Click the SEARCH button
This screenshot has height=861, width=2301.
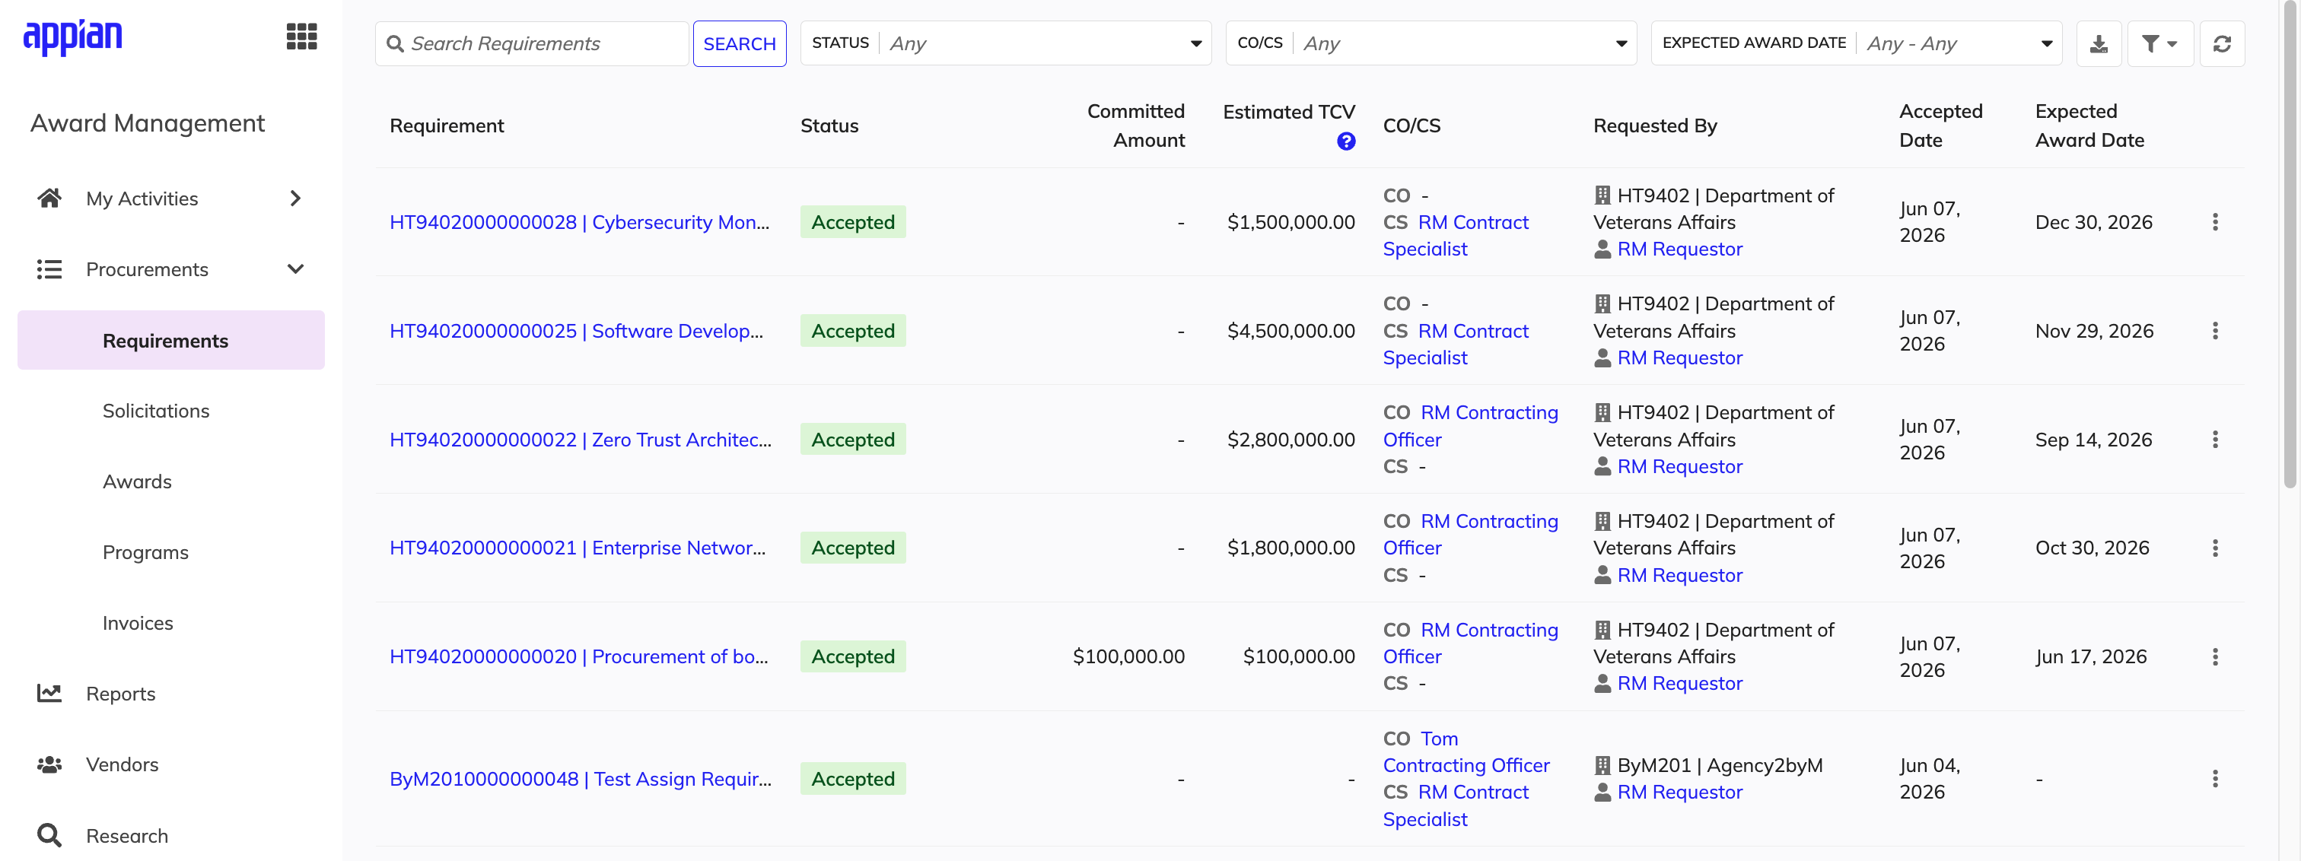tap(740, 44)
